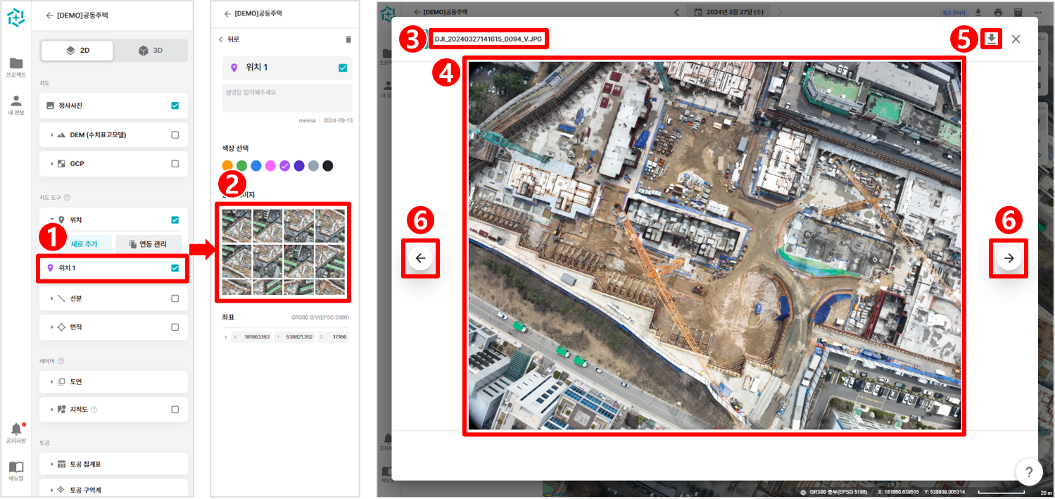This screenshot has width=1055, height=499.
Task: Enable the GCP layer checkbox
Action: tap(175, 163)
